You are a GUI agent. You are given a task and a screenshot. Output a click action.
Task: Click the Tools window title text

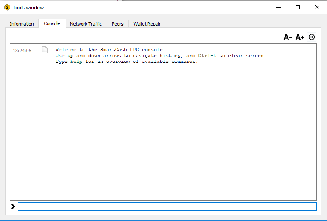28,8
